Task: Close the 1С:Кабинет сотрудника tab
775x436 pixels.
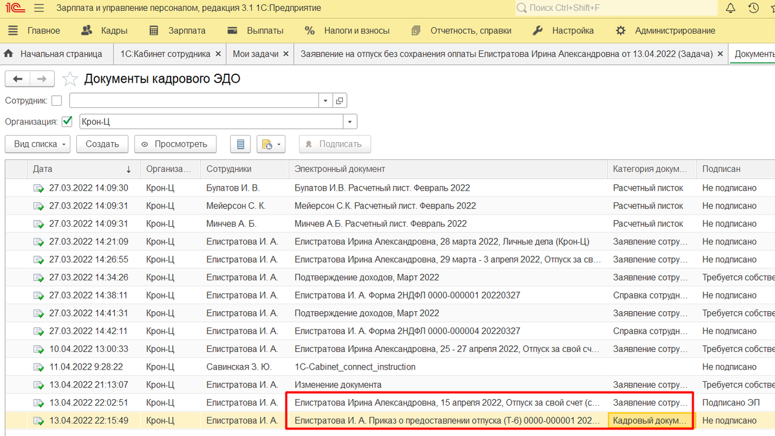Action: click(x=218, y=54)
